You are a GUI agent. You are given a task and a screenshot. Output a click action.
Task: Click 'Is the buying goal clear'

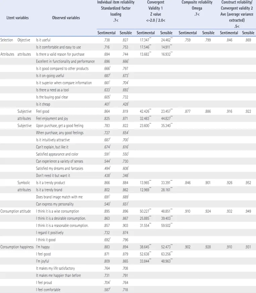pyautogui.click(x=52, y=97)
